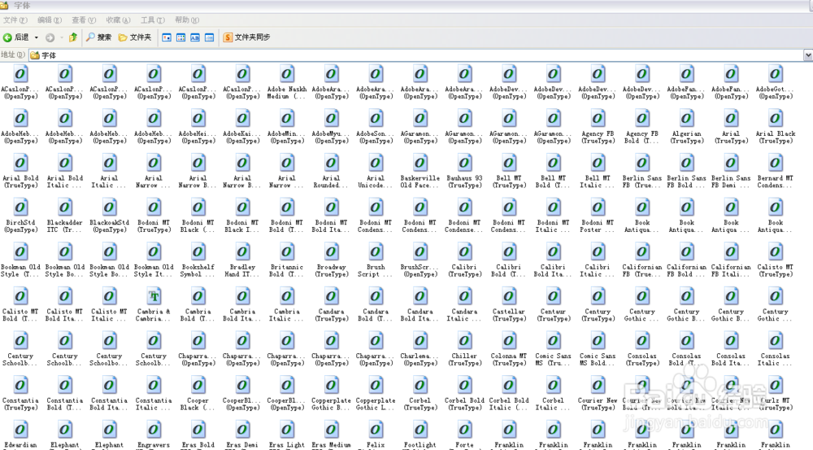Select the Chiller (TrueType) font icon

click(464, 342)
